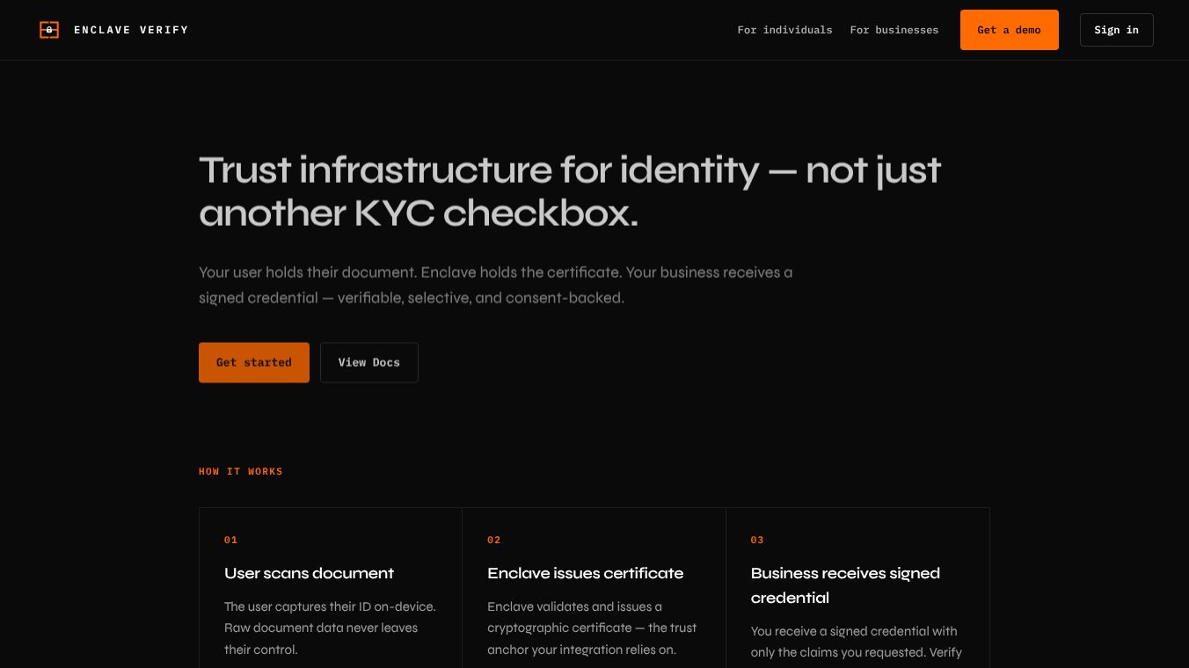Click the User scans document heading
Screen dimensions: 1189x668
pos(310,573)
